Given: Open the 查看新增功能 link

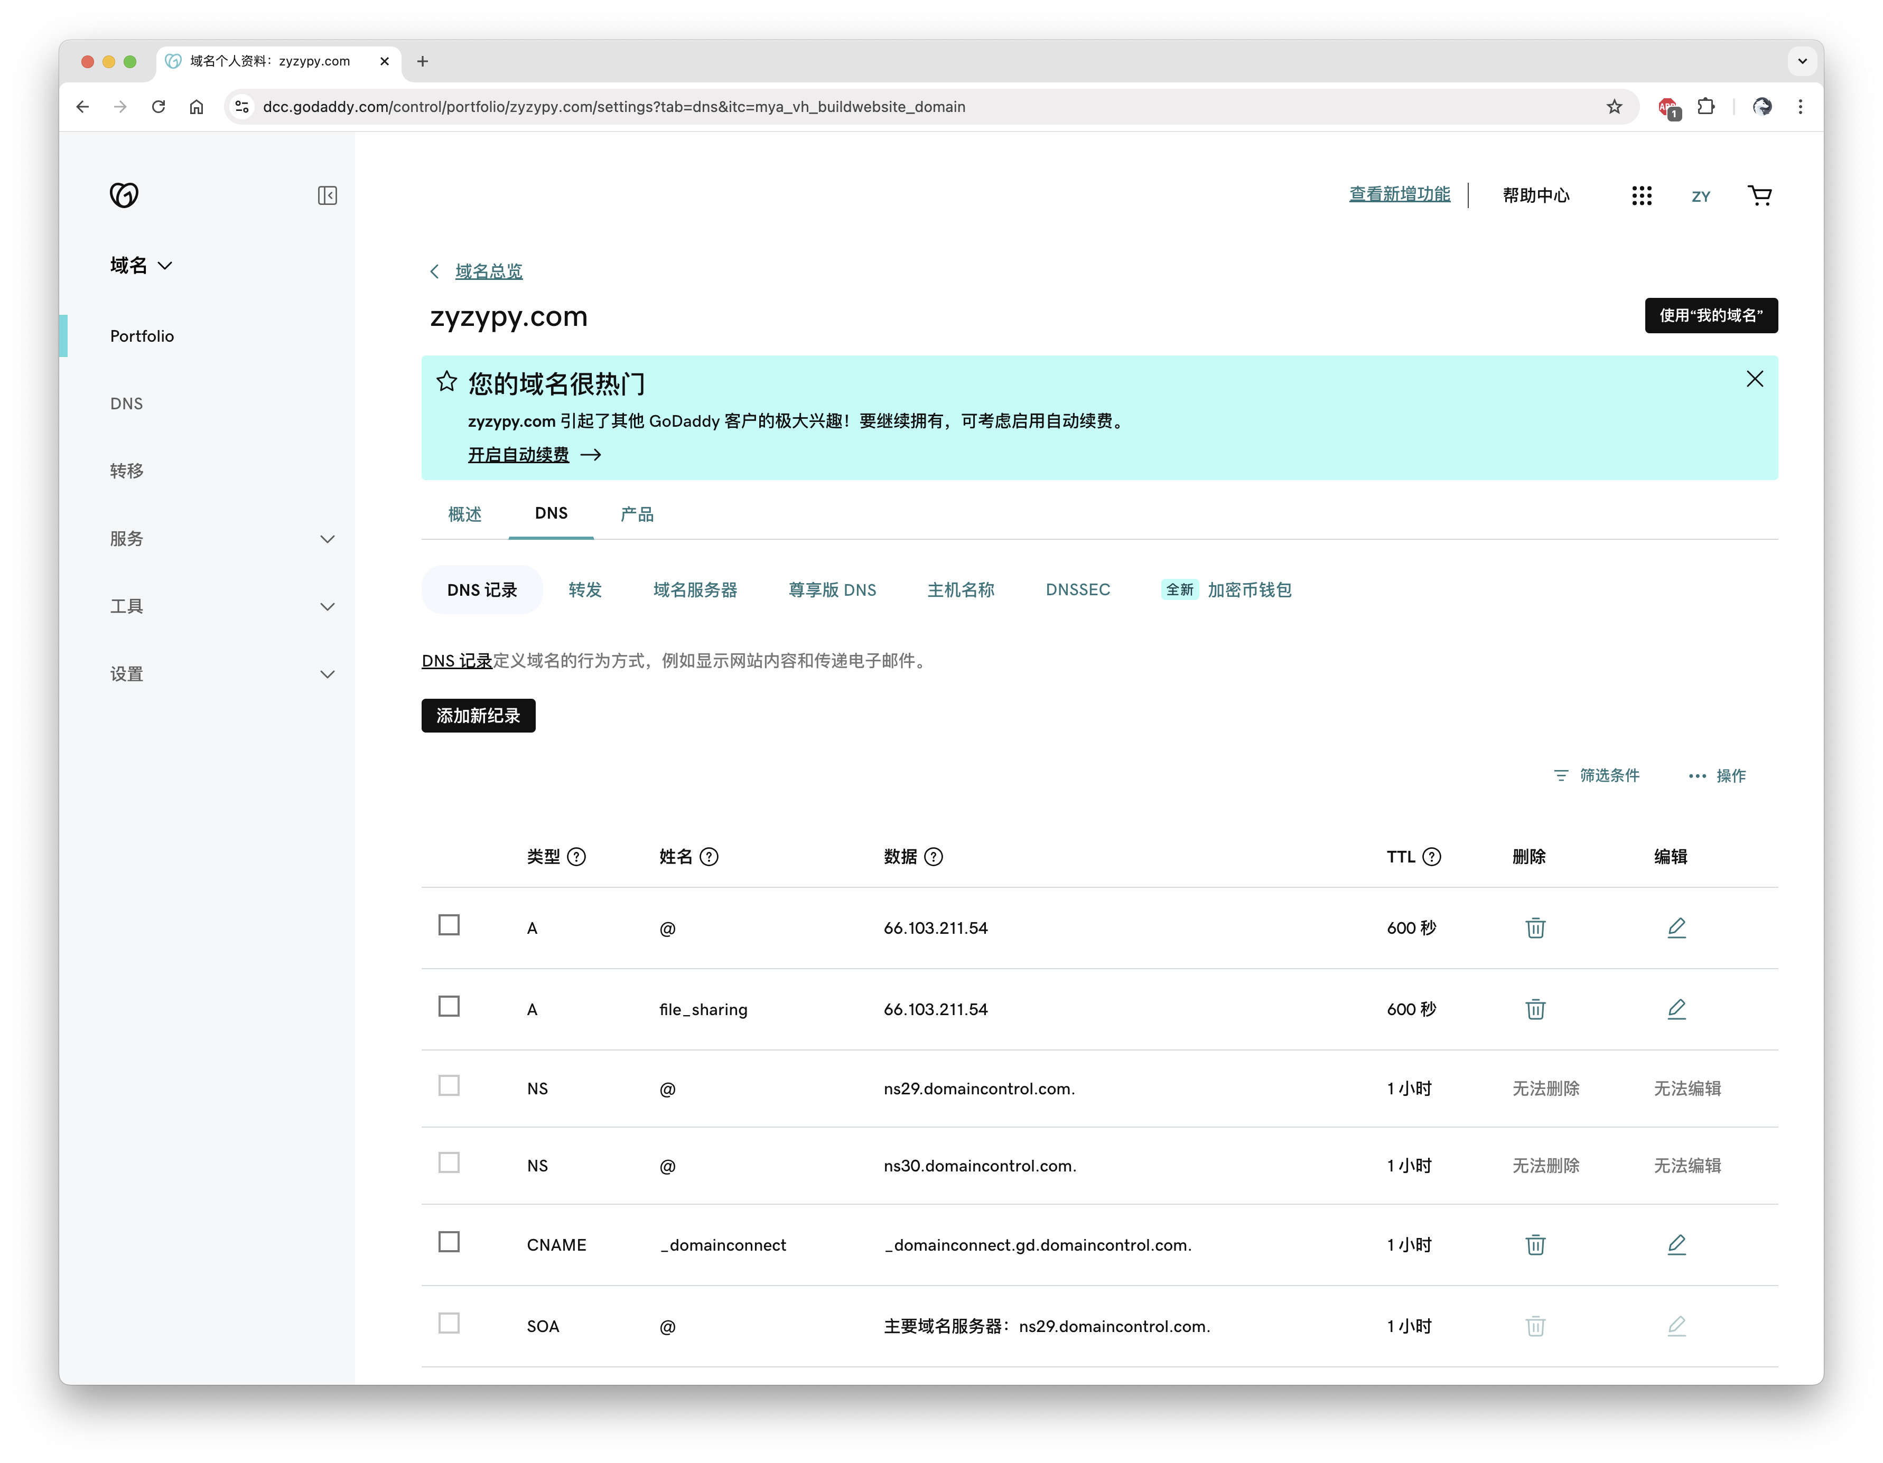Looking at the screenshot, I should coord(1400,195).
